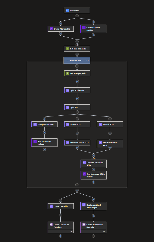The width and height of the screenshot is (154, 242).
Task: Open the Default ACLs action card
Action: pos(110,124)
